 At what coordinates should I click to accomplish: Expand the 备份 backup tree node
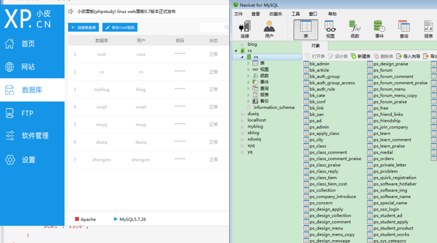[x=248, y=101]
